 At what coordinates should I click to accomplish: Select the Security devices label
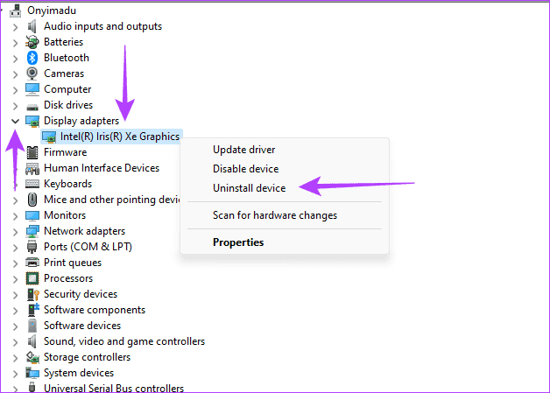81,294
